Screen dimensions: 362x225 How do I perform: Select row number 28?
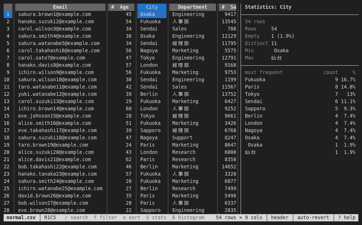pyautogui.click(x=7, y=210)
